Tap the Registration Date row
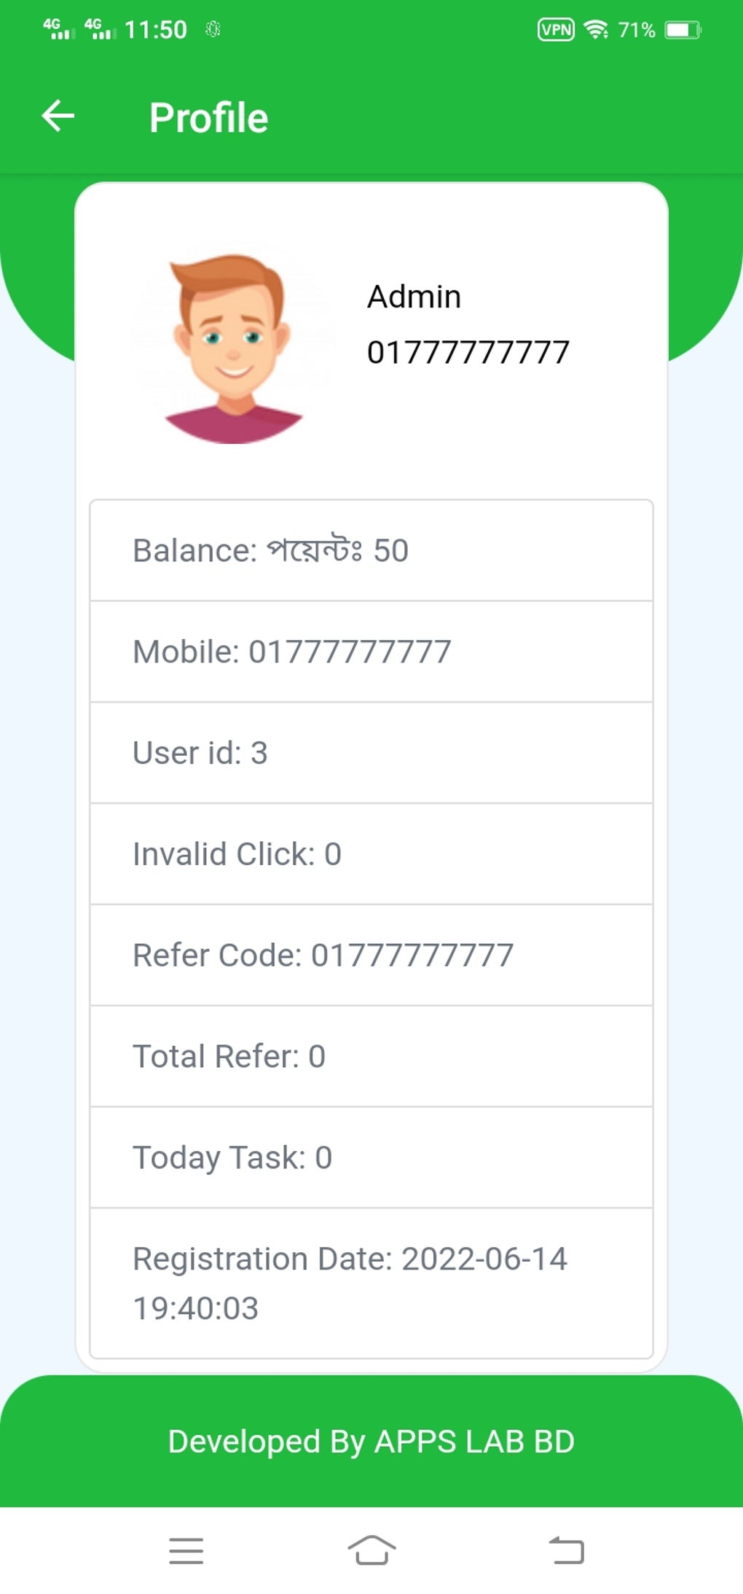This screenshot has height=1594, width=743. pyautogui.click(x=371, y=1284)
